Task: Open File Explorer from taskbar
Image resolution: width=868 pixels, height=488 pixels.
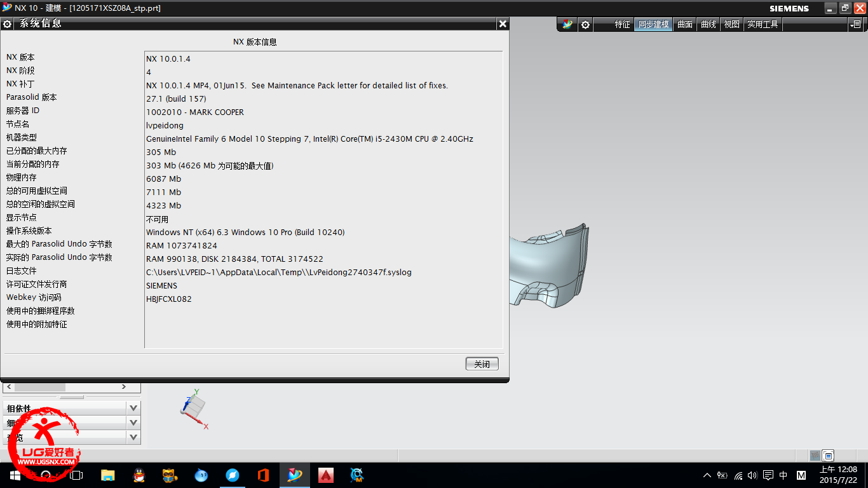Action: tap(108, 475)
